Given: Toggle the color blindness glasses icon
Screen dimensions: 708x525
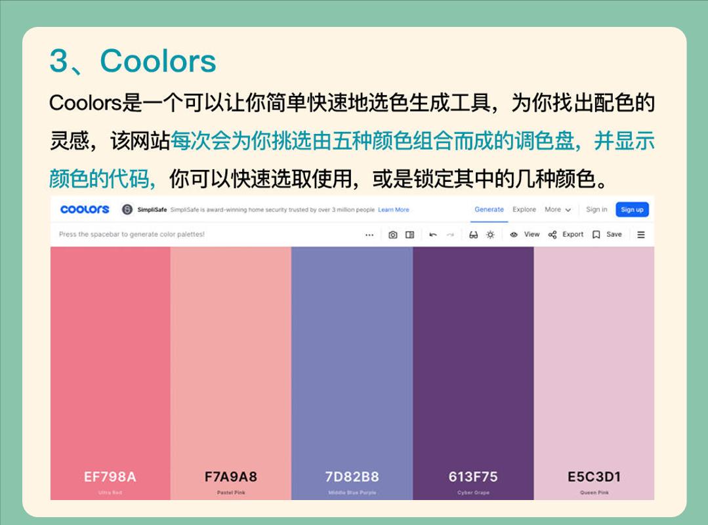Looking at the screenshot, I should point(473,235).
